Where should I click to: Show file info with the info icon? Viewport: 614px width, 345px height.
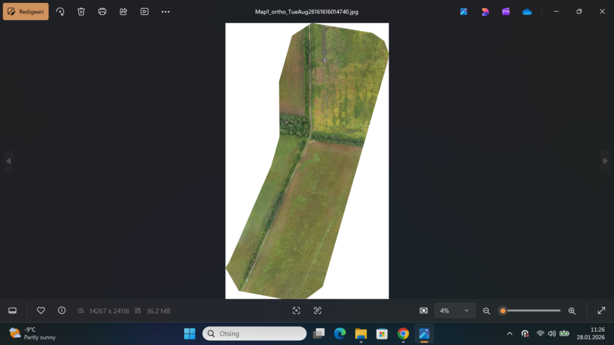pos(62,311)
